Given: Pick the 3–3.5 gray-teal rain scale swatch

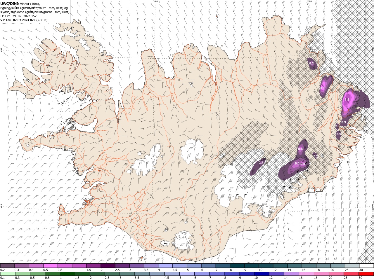Looking at the screenshot, I should click(x=127, y=274).
